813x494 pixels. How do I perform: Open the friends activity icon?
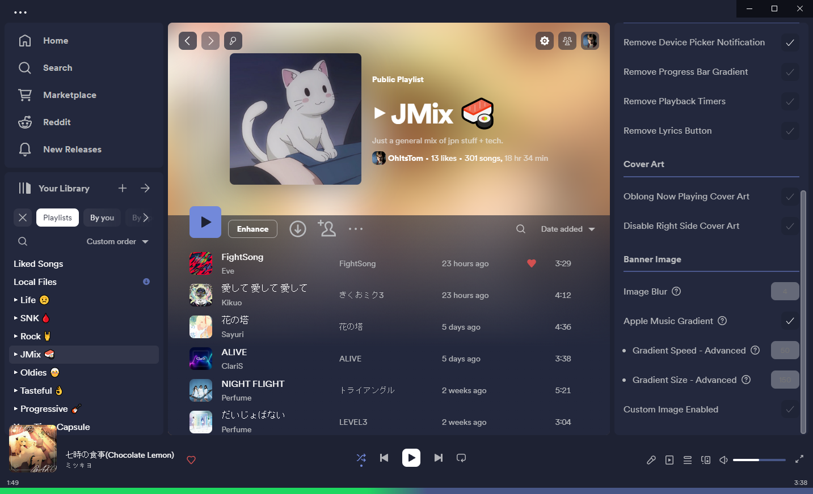(567, 41)
